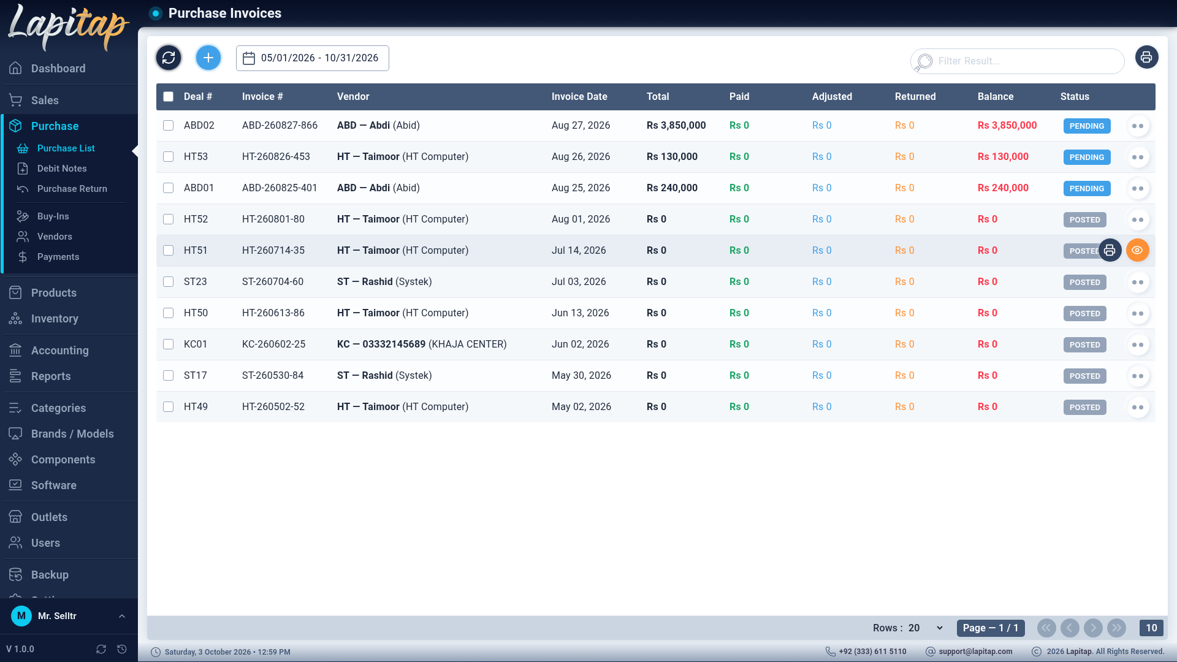Expand the Inventory menu
The width and height of the screenshot is (1177, 662).
point(69,319)
